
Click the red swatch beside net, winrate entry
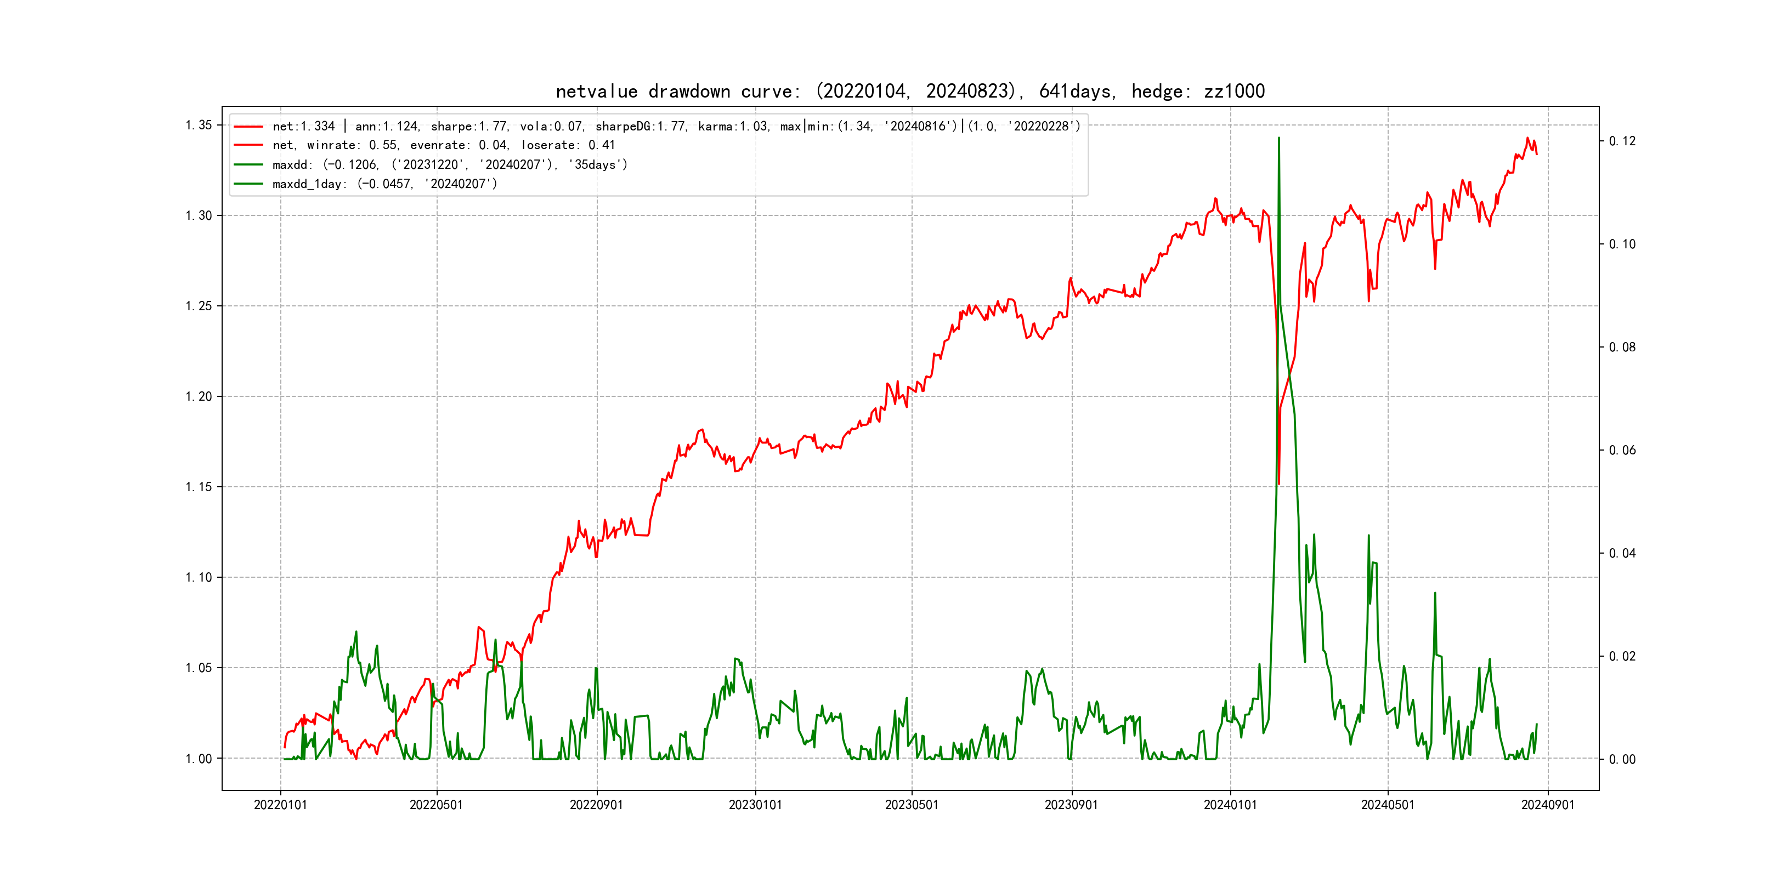click(248, 145)
